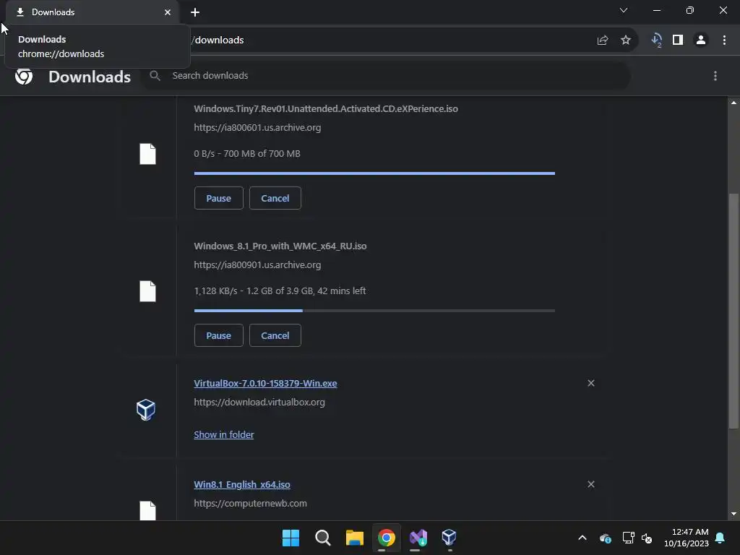Click https://ia800601.us.archive.org source text
Viewport: 740px width, 555px height.
click(x=257, y=128)
